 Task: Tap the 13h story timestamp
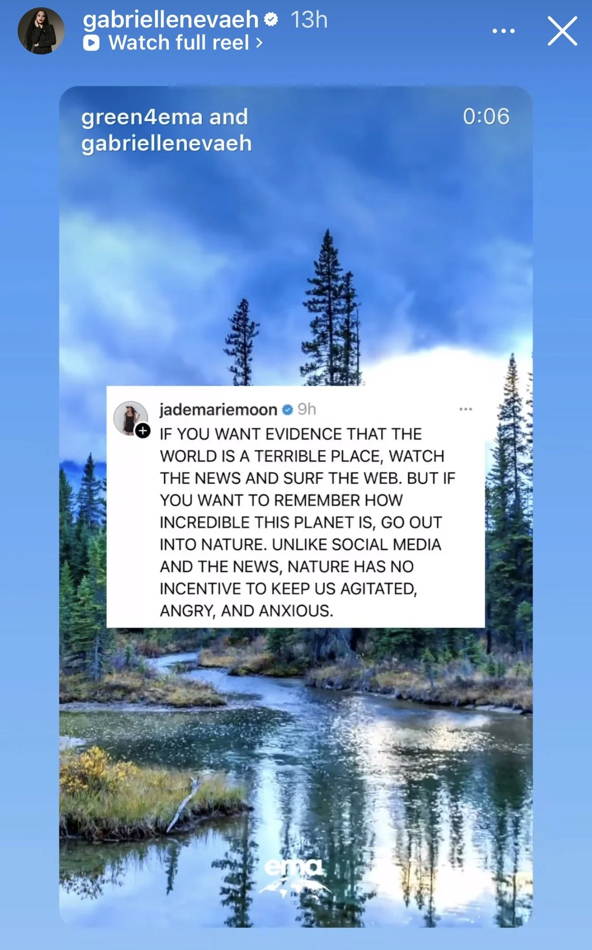tap(309, 20)
